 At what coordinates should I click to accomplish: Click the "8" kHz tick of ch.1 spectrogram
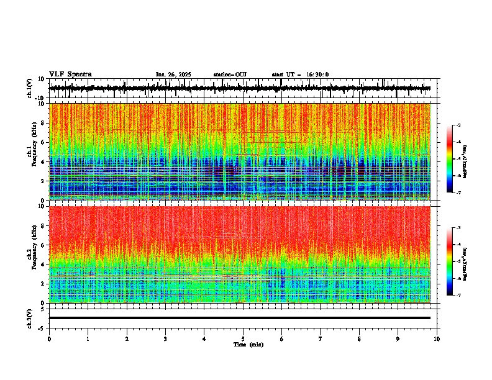coord(43,123)
